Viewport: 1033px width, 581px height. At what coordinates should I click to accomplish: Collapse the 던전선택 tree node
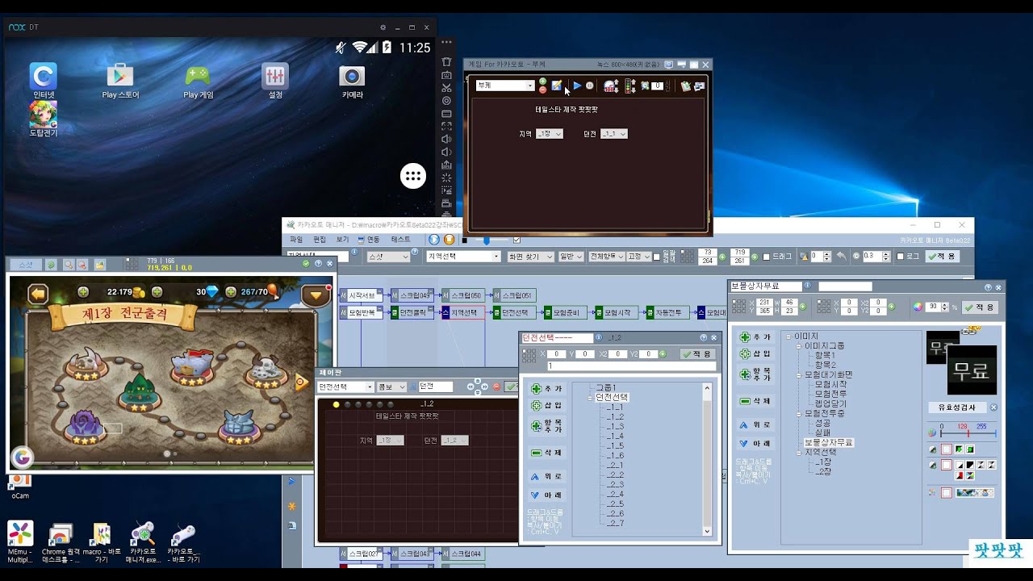tap(591, 398)
